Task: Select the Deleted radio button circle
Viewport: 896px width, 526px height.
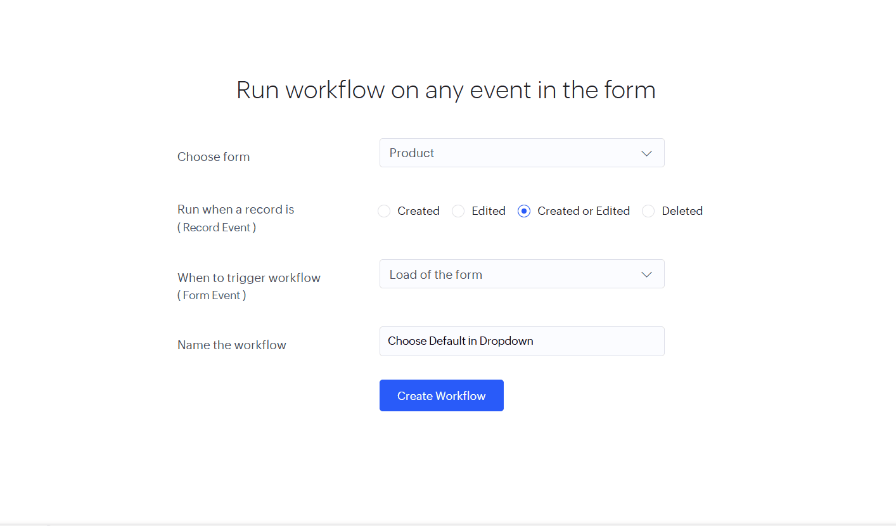Action: pos(648,211)
